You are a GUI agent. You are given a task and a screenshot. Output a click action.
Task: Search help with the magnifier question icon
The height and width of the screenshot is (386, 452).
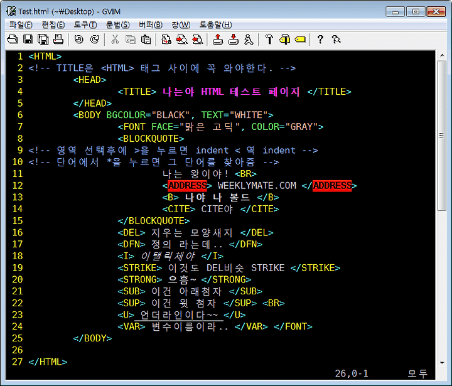click(x=336, y=39)
